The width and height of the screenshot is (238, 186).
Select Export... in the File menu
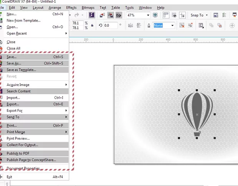click(13, 104)
